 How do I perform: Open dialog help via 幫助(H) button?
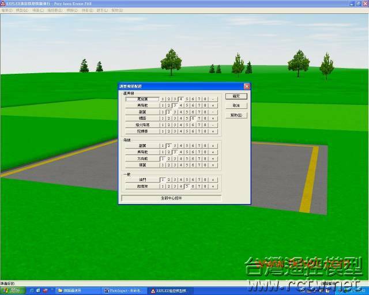pyautogui.click(x=236, y=115)
